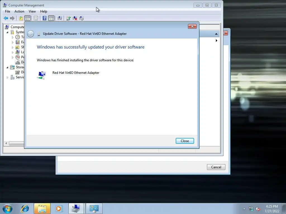Image resolution: width=286 pixels, height=214 pixels.
Task: Open Windows Media Player from taskbar
Action: (x=59, y=208)
